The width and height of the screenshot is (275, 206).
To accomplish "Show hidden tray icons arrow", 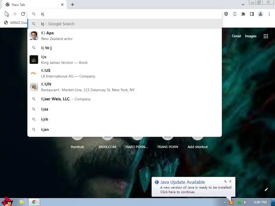I will (x=225, y=202).
